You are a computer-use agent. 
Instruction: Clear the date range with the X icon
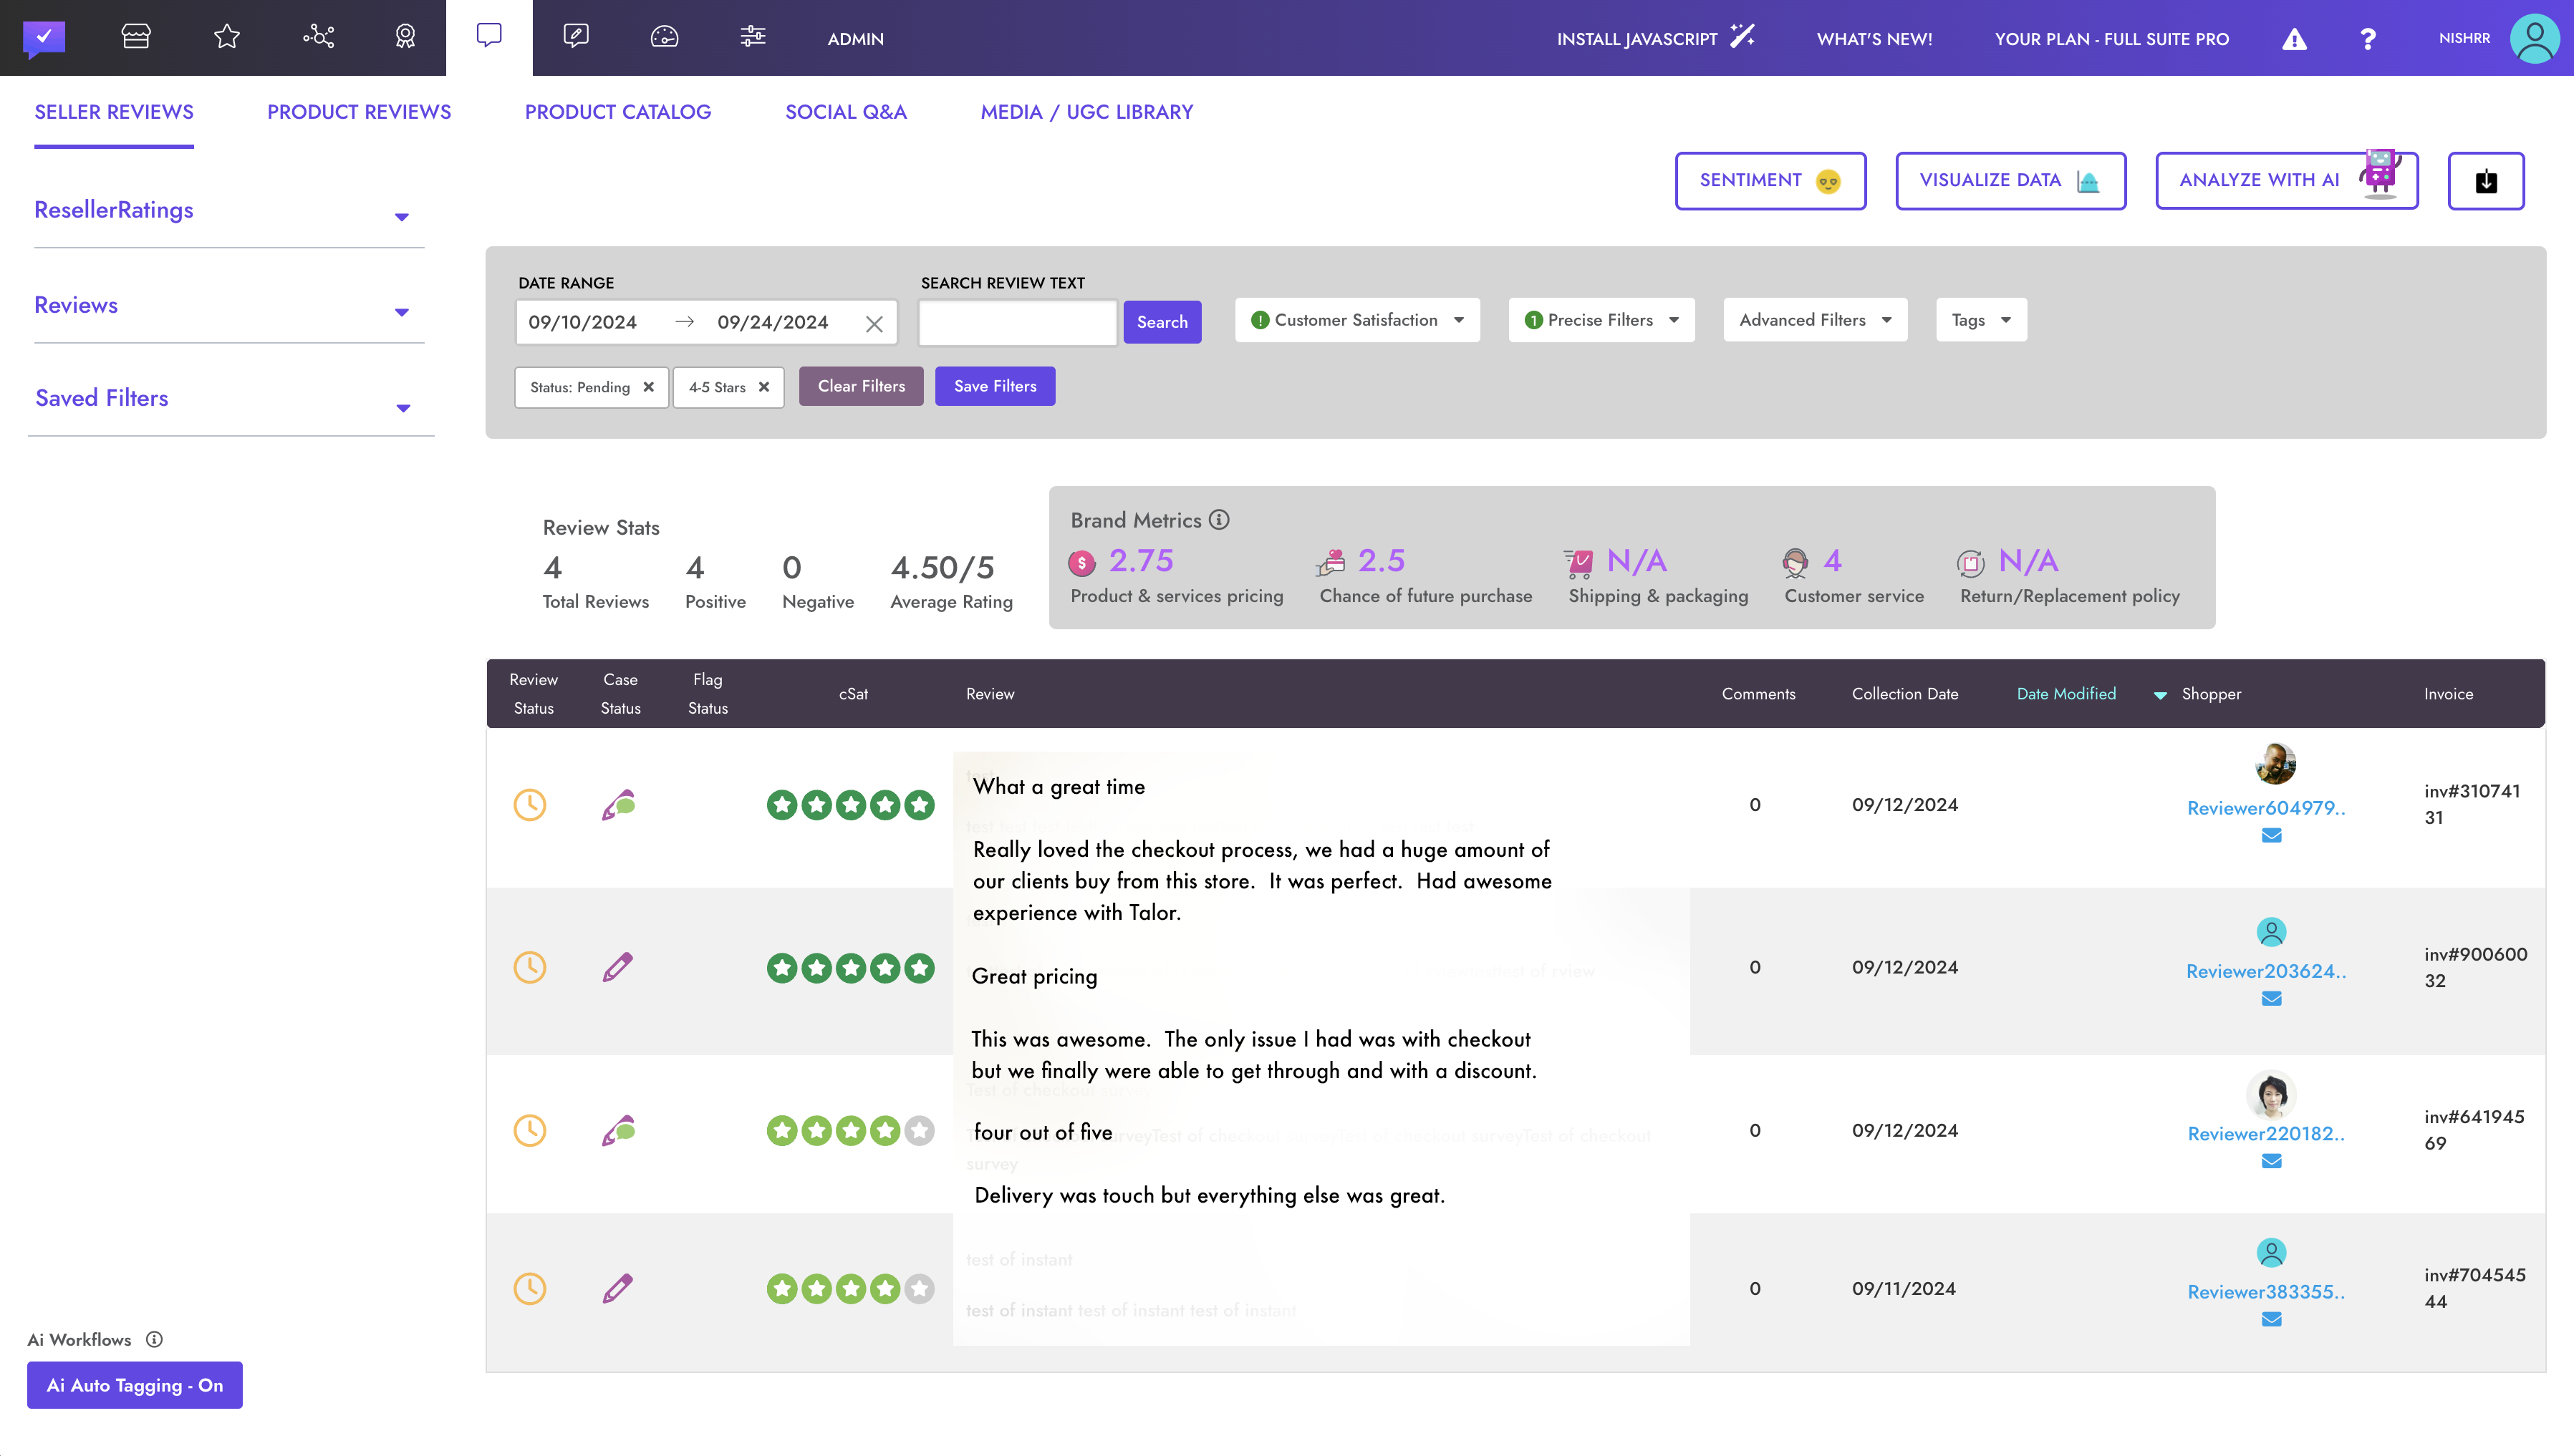pyautogui.click(x=874, y=324)
